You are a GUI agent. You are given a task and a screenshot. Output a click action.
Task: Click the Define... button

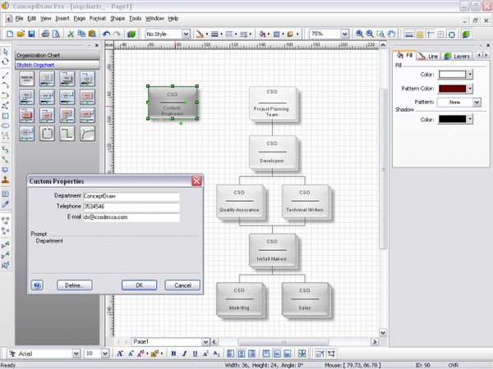[x=74, y=285]
